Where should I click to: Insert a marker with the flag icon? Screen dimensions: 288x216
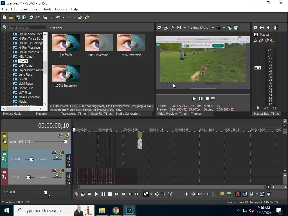[x=222, y=194]
